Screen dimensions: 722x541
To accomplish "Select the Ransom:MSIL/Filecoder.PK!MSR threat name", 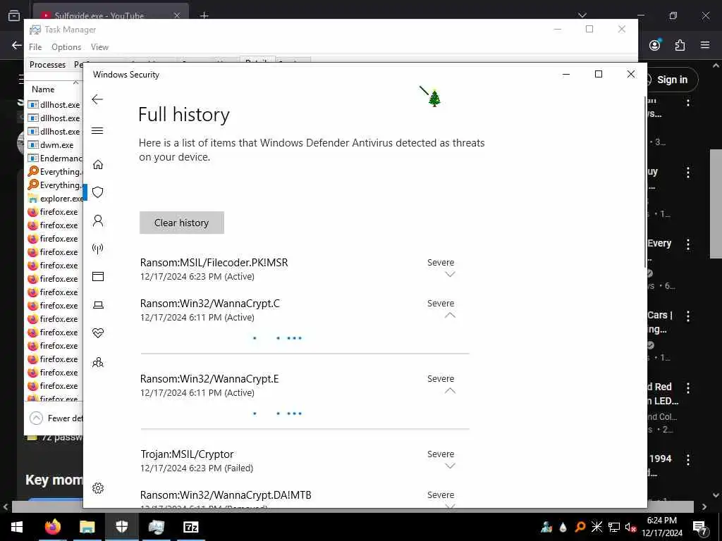I will coord(214,263).
